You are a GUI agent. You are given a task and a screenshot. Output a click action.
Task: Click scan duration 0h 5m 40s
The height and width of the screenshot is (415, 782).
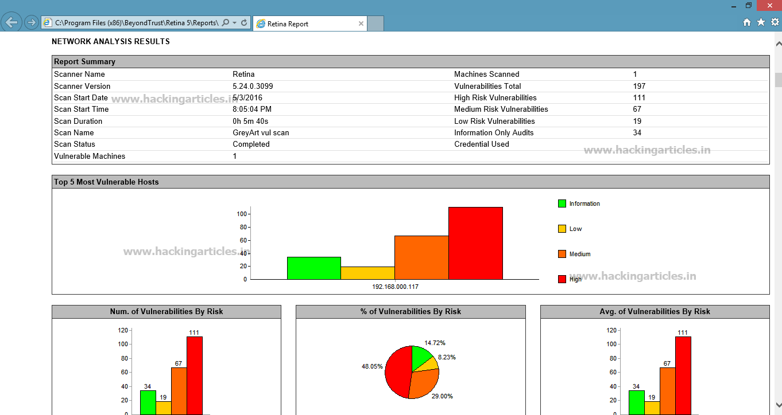coord(250,121)
